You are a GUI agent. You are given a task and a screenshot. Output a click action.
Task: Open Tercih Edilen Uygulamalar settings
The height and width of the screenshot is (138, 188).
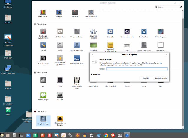(60, 60)
